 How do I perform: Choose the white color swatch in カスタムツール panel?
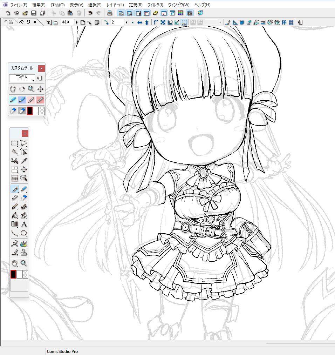36,111
